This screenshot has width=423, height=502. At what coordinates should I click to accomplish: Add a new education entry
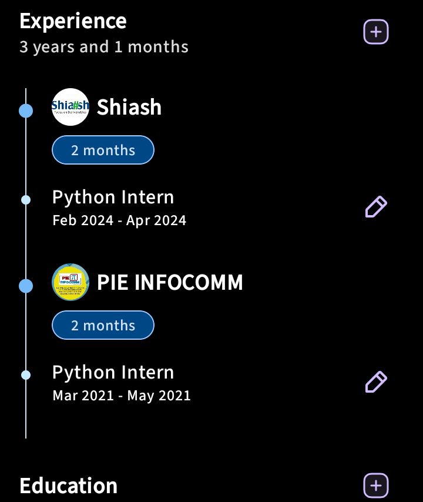(x=376, y=486)
